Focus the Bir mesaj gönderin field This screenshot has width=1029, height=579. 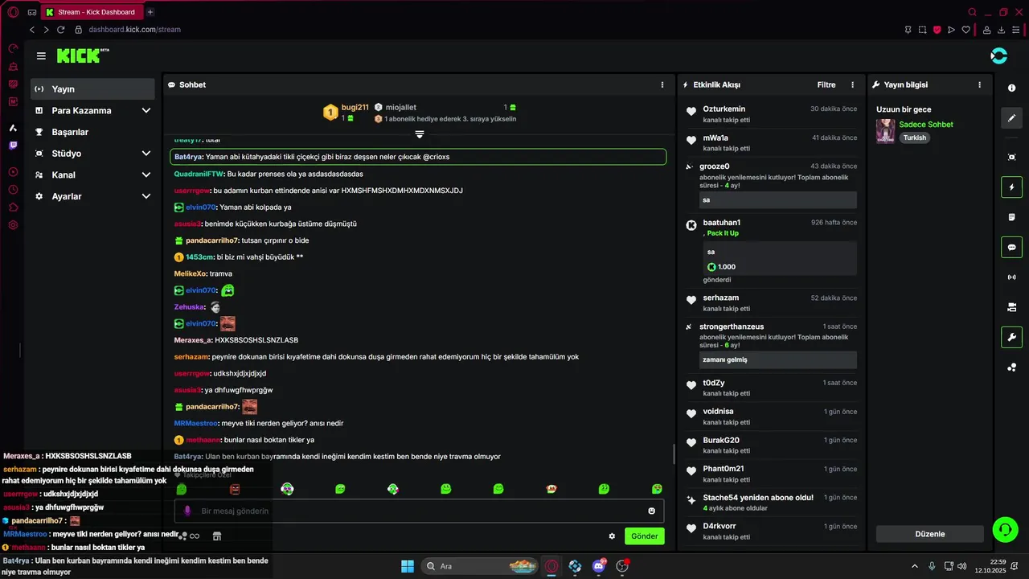[419, 511]
